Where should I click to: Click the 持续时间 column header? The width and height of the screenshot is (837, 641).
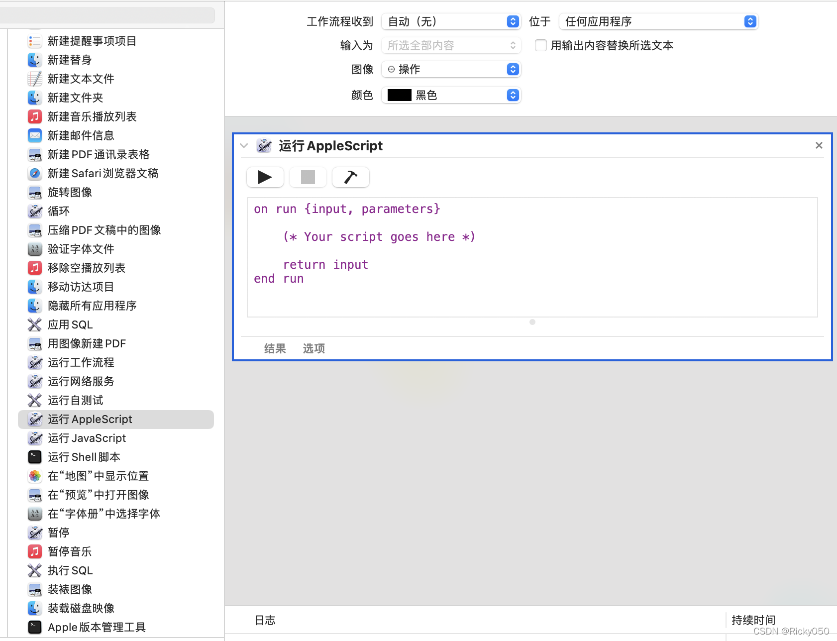tap(754, 620)
